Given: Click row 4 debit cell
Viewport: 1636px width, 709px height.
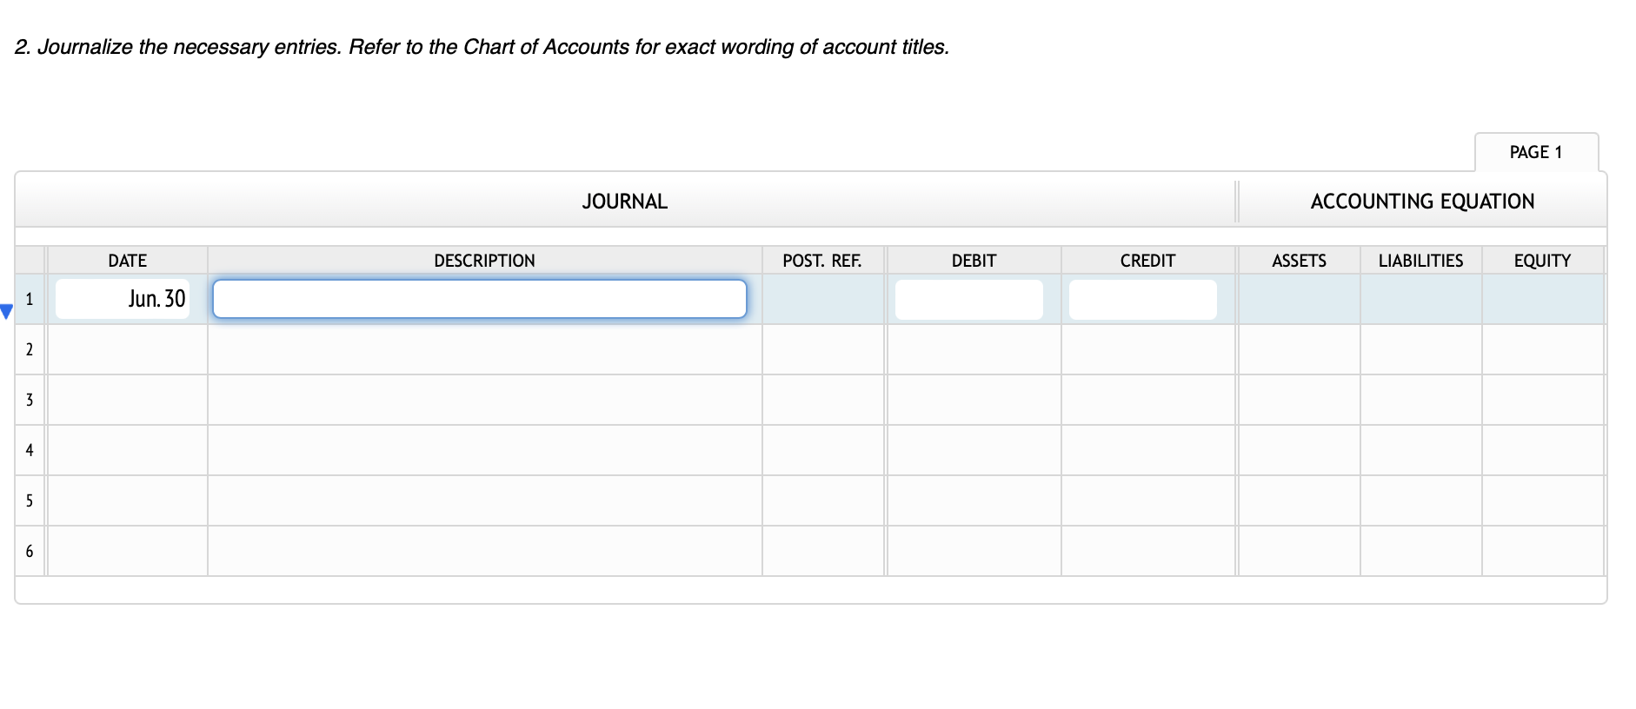Looking at the screenshot, I should 974,450.
